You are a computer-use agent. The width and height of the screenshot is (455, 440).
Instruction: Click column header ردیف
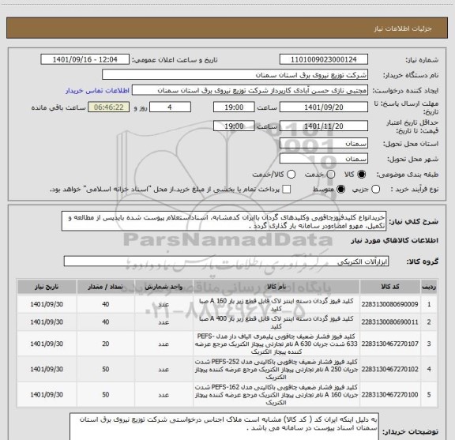[429, 287]
